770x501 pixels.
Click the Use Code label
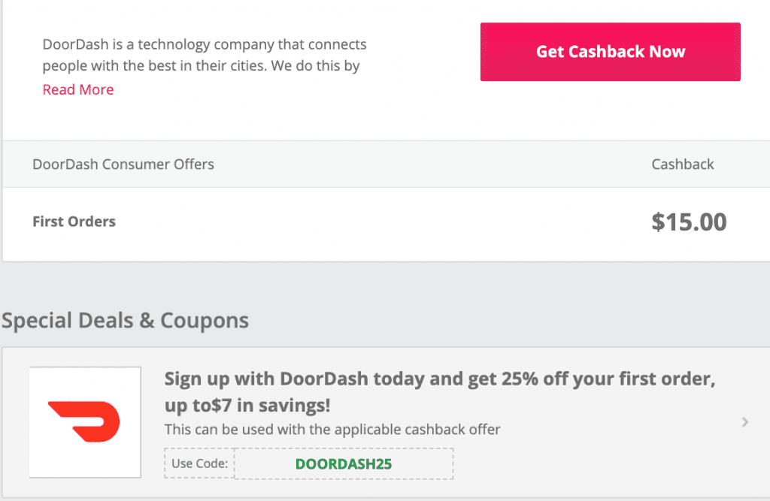(199, 463)
